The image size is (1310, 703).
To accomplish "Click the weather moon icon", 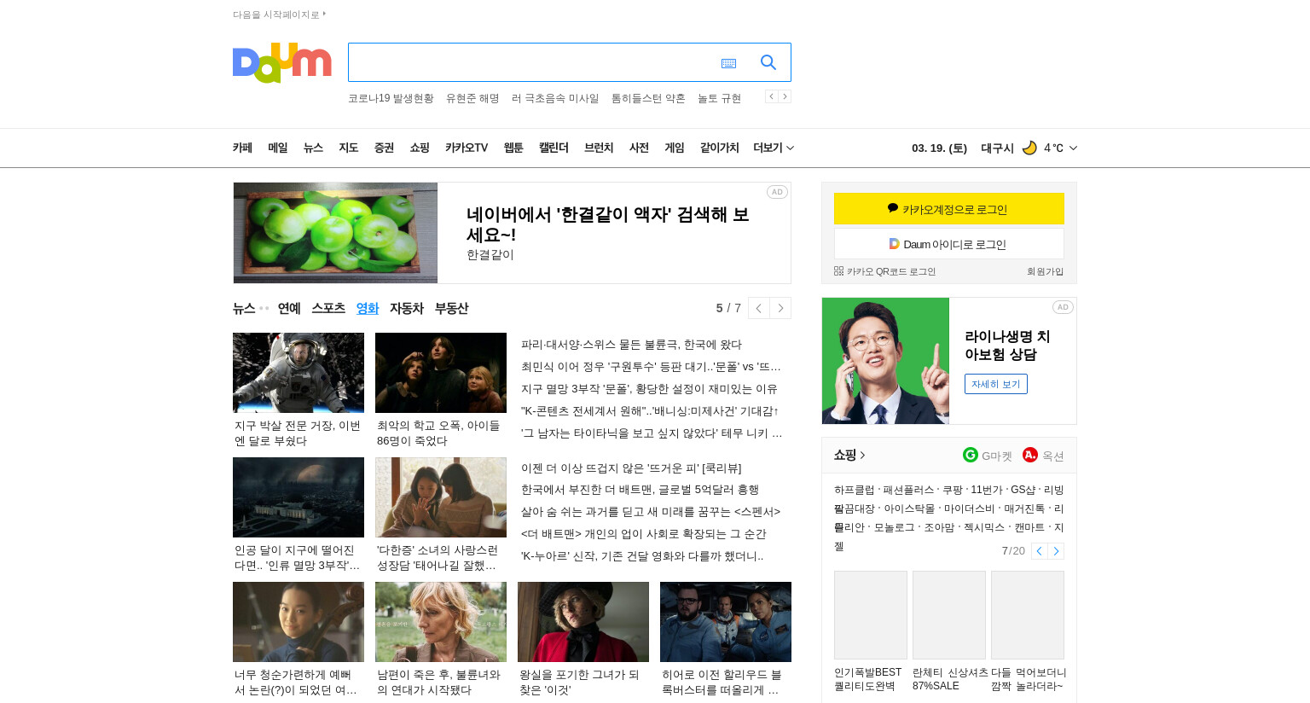I will pyautogui.click(x=1029, y=148).
